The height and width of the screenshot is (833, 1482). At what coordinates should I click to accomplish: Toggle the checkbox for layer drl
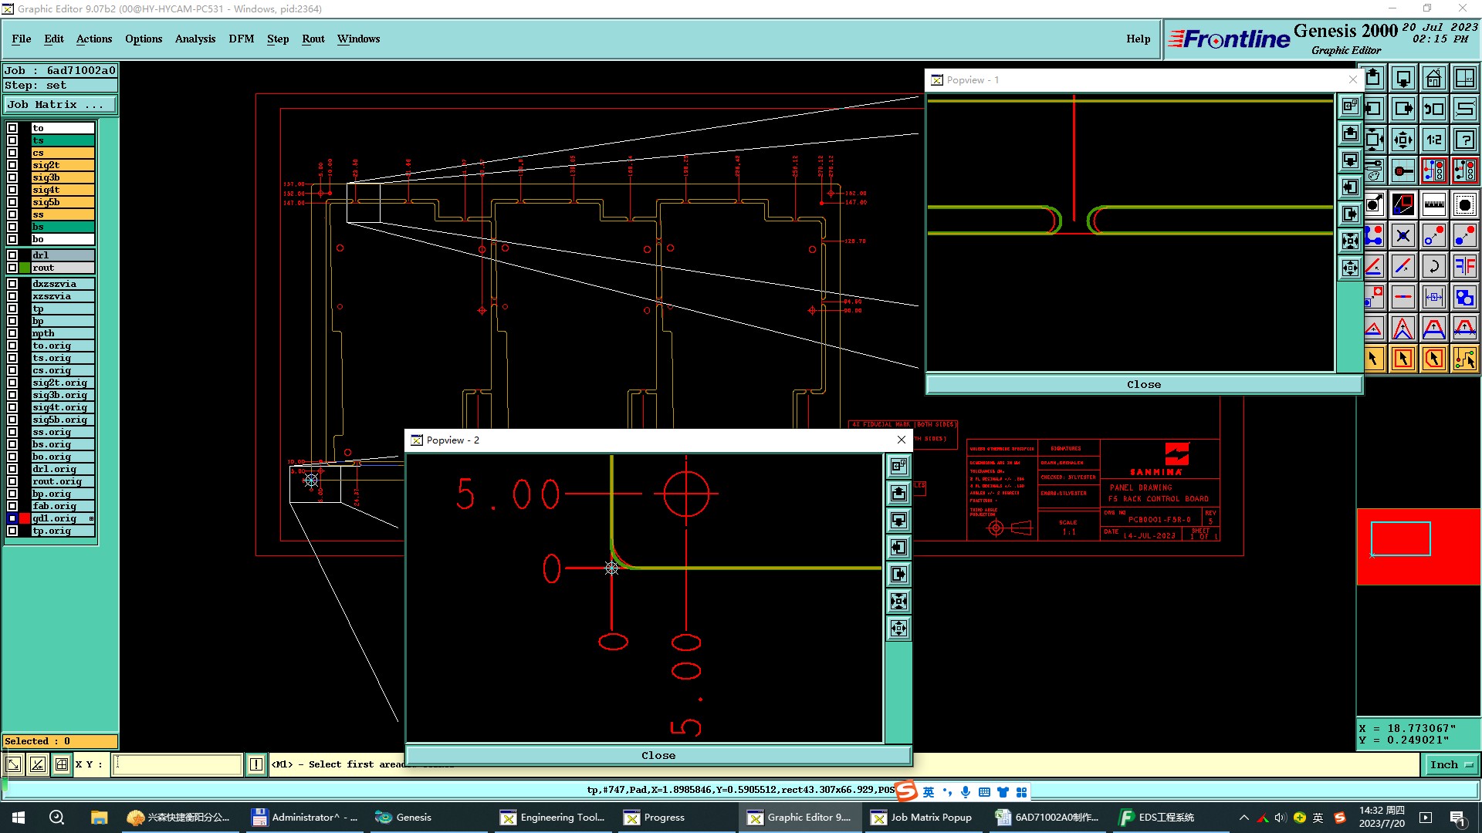(12, 255)
